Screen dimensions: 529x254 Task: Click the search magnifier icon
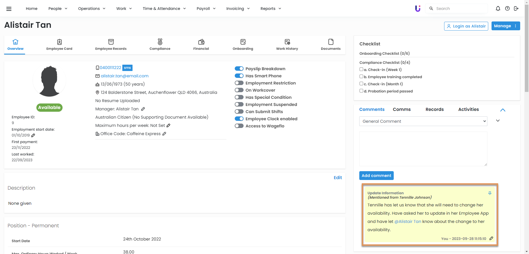pyautogui.click(x=431, y=9)
